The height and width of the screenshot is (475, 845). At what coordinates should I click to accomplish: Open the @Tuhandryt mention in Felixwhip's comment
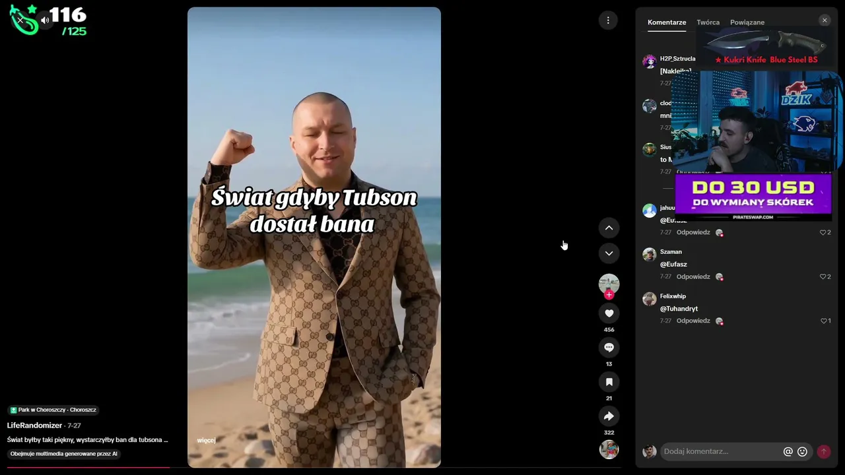(x=679, y=309)
